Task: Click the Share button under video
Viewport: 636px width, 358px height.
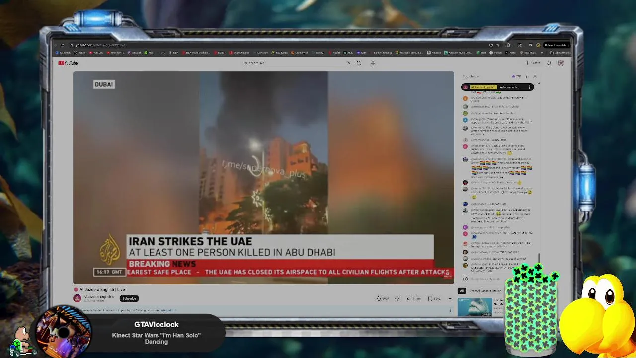Action: click(x=414, y=298)
